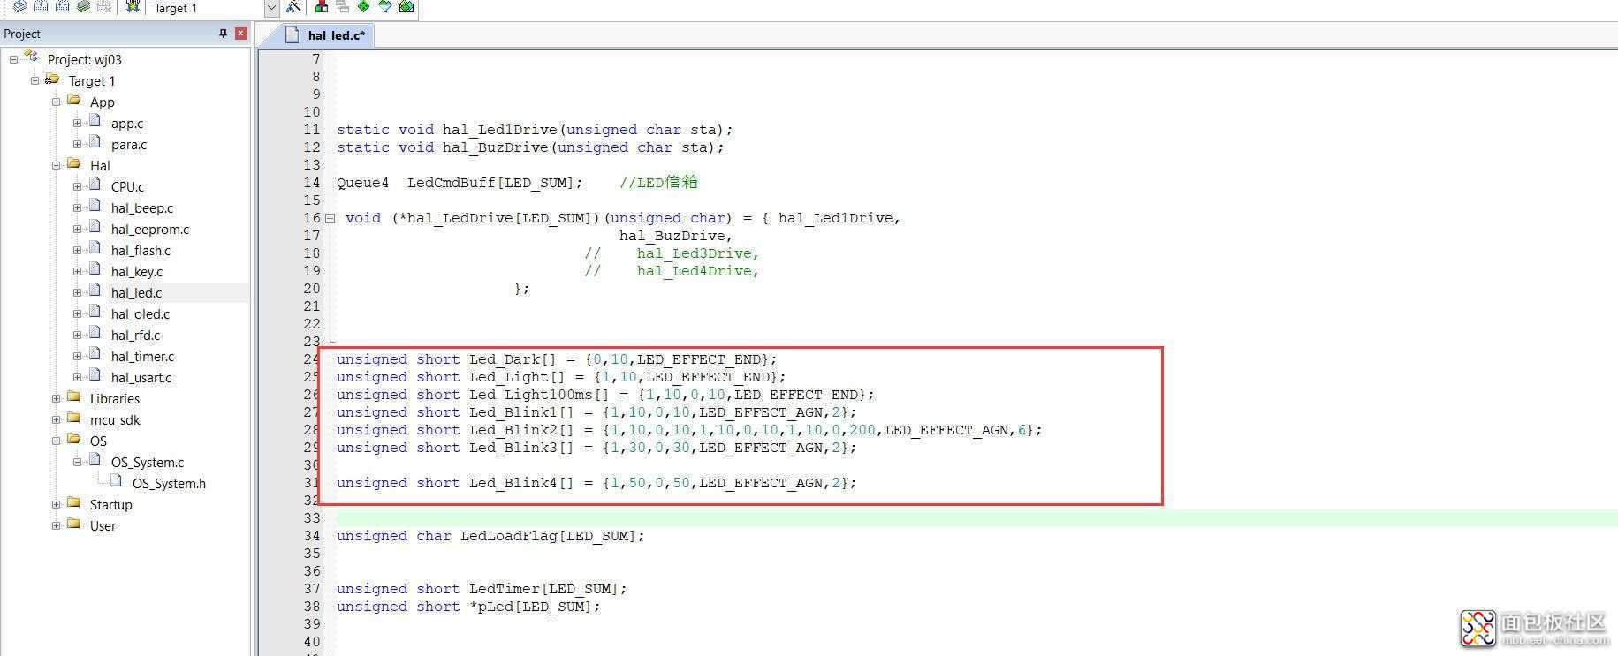This screenshot has height=656, width=1618.
Task: Click the Libraries folder label
Action: [115, 399]
